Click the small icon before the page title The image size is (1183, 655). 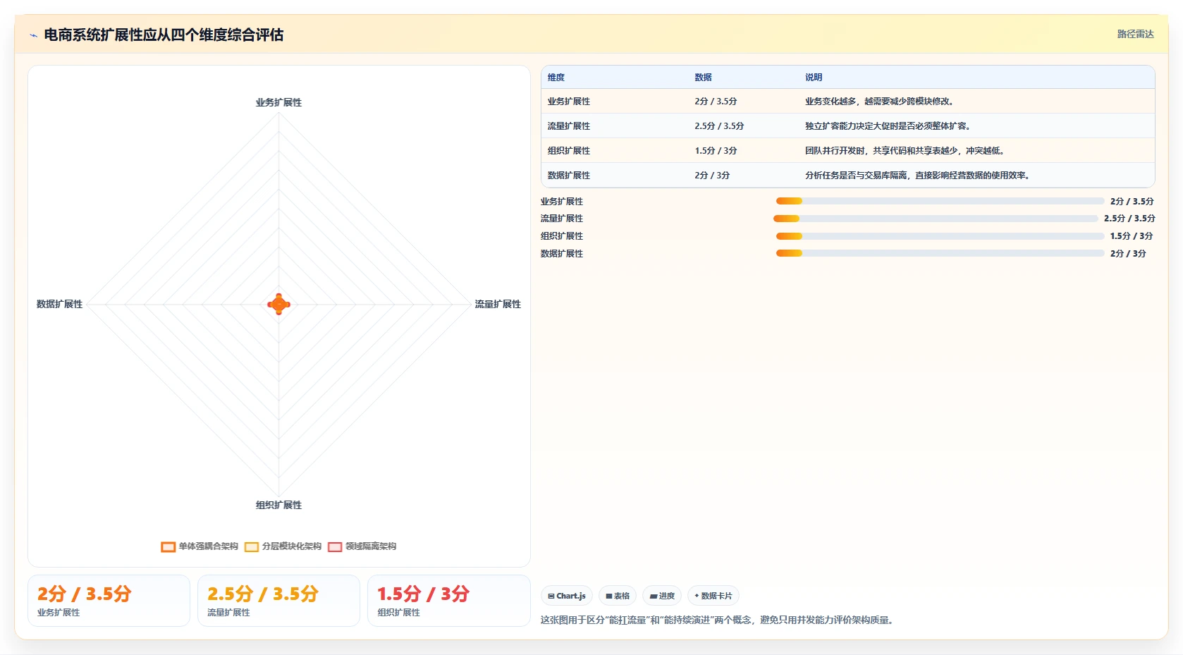coord(33,35)
